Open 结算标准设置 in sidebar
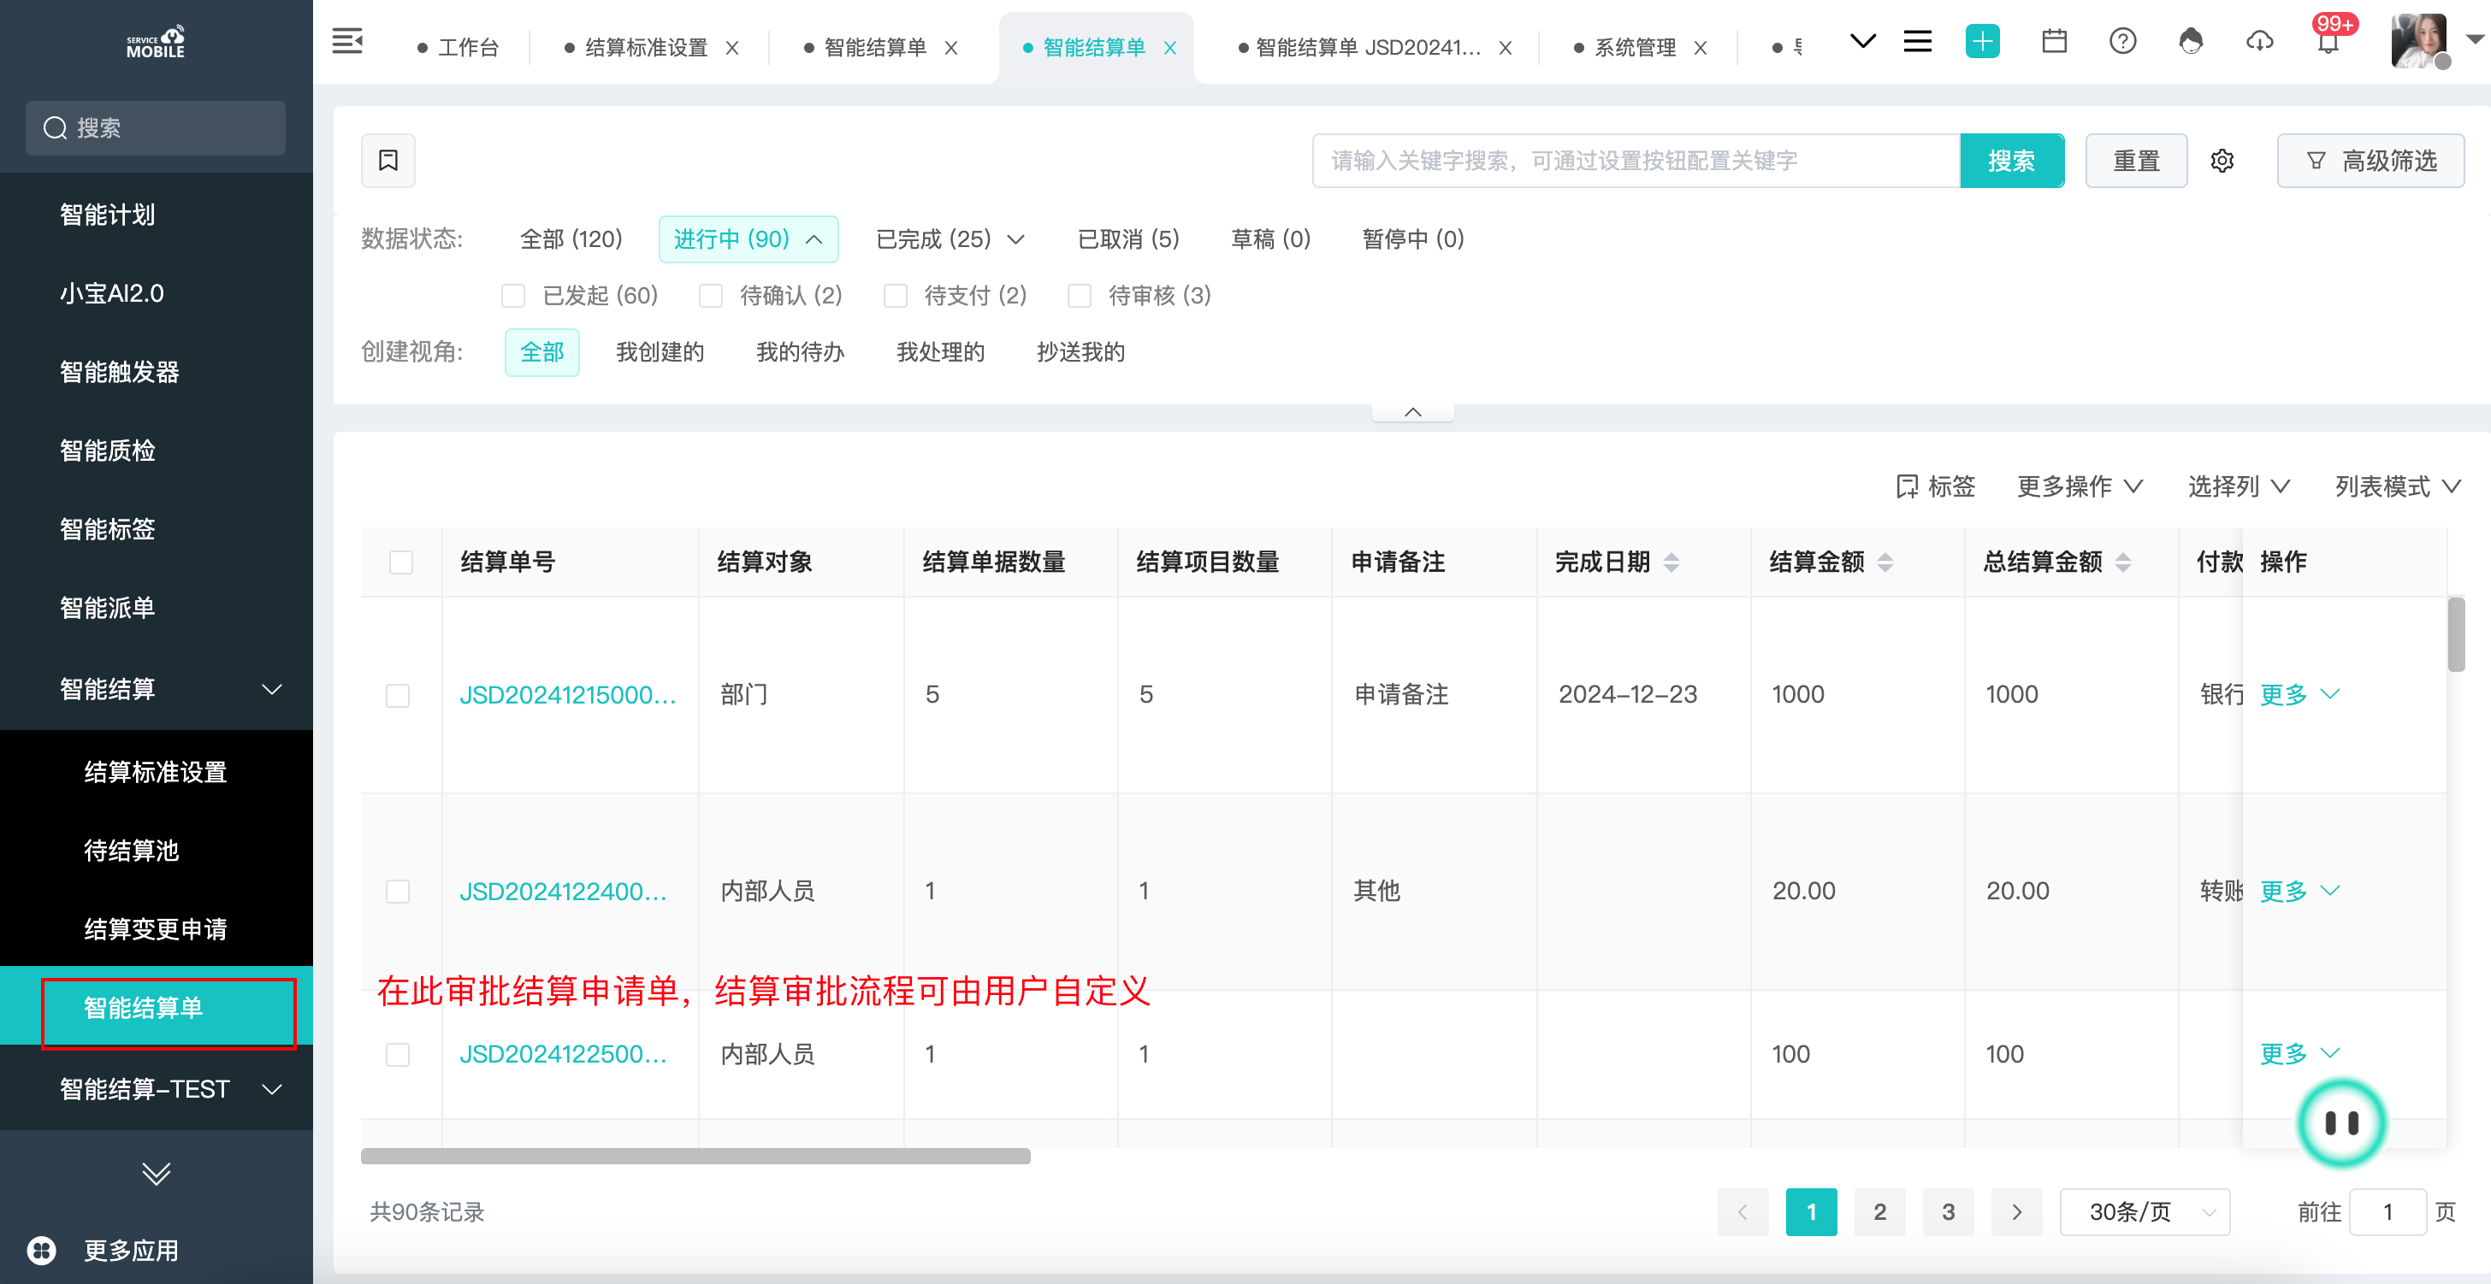Viewport: 2491px width, 1284px height. point(156,772)
